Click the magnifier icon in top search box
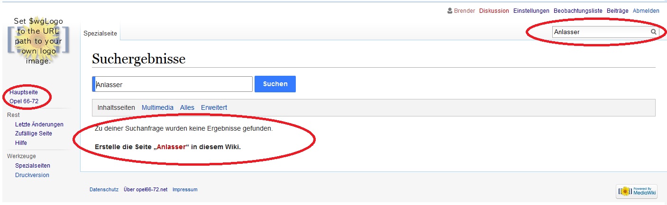The image size is (667, 205). point(653,32)
